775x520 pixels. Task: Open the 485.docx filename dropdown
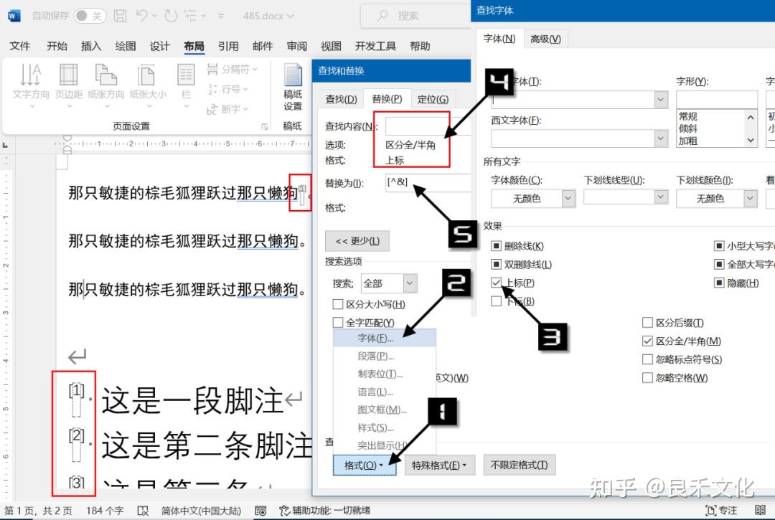[268, 16]
